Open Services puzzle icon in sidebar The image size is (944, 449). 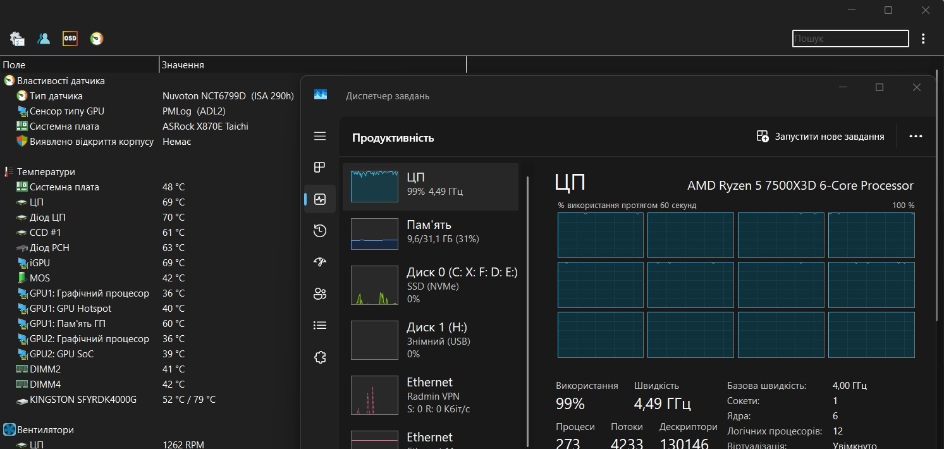point(320,358)
